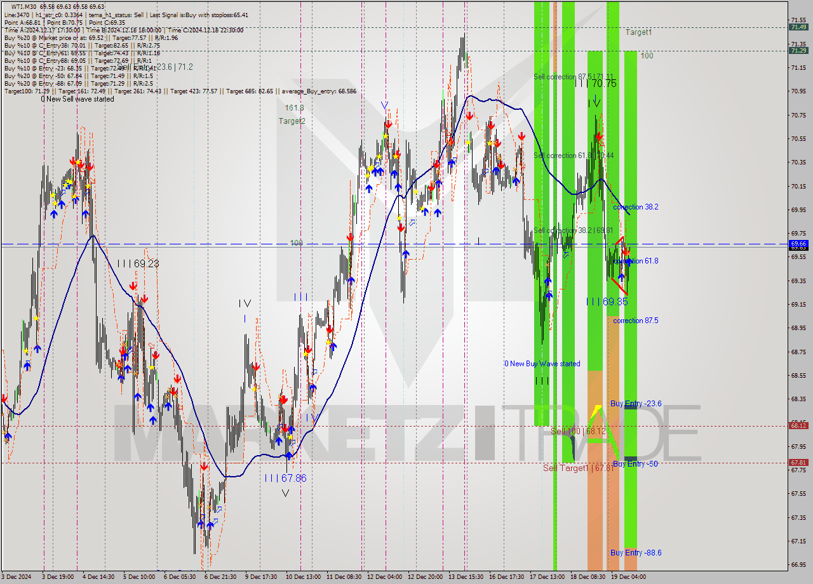Viewport: 813px width, 584px height.
Task: Click the 'Point A:68.81' info text
Action: tap(22, 22)
